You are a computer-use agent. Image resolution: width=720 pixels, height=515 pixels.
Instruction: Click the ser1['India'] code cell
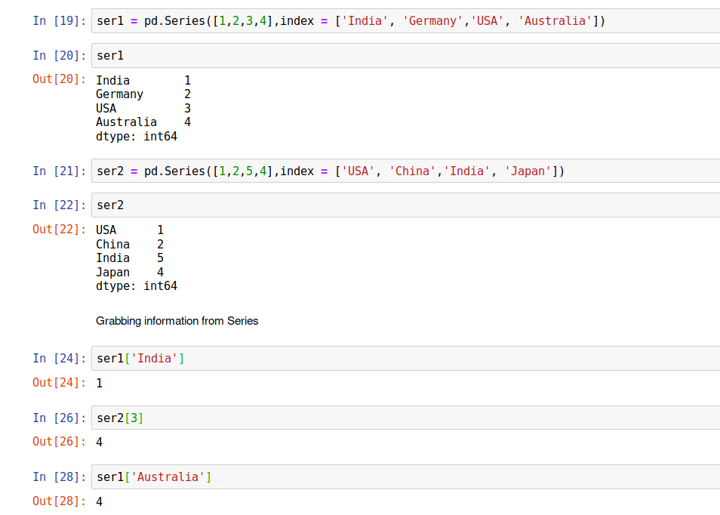[x=405, y=358]
